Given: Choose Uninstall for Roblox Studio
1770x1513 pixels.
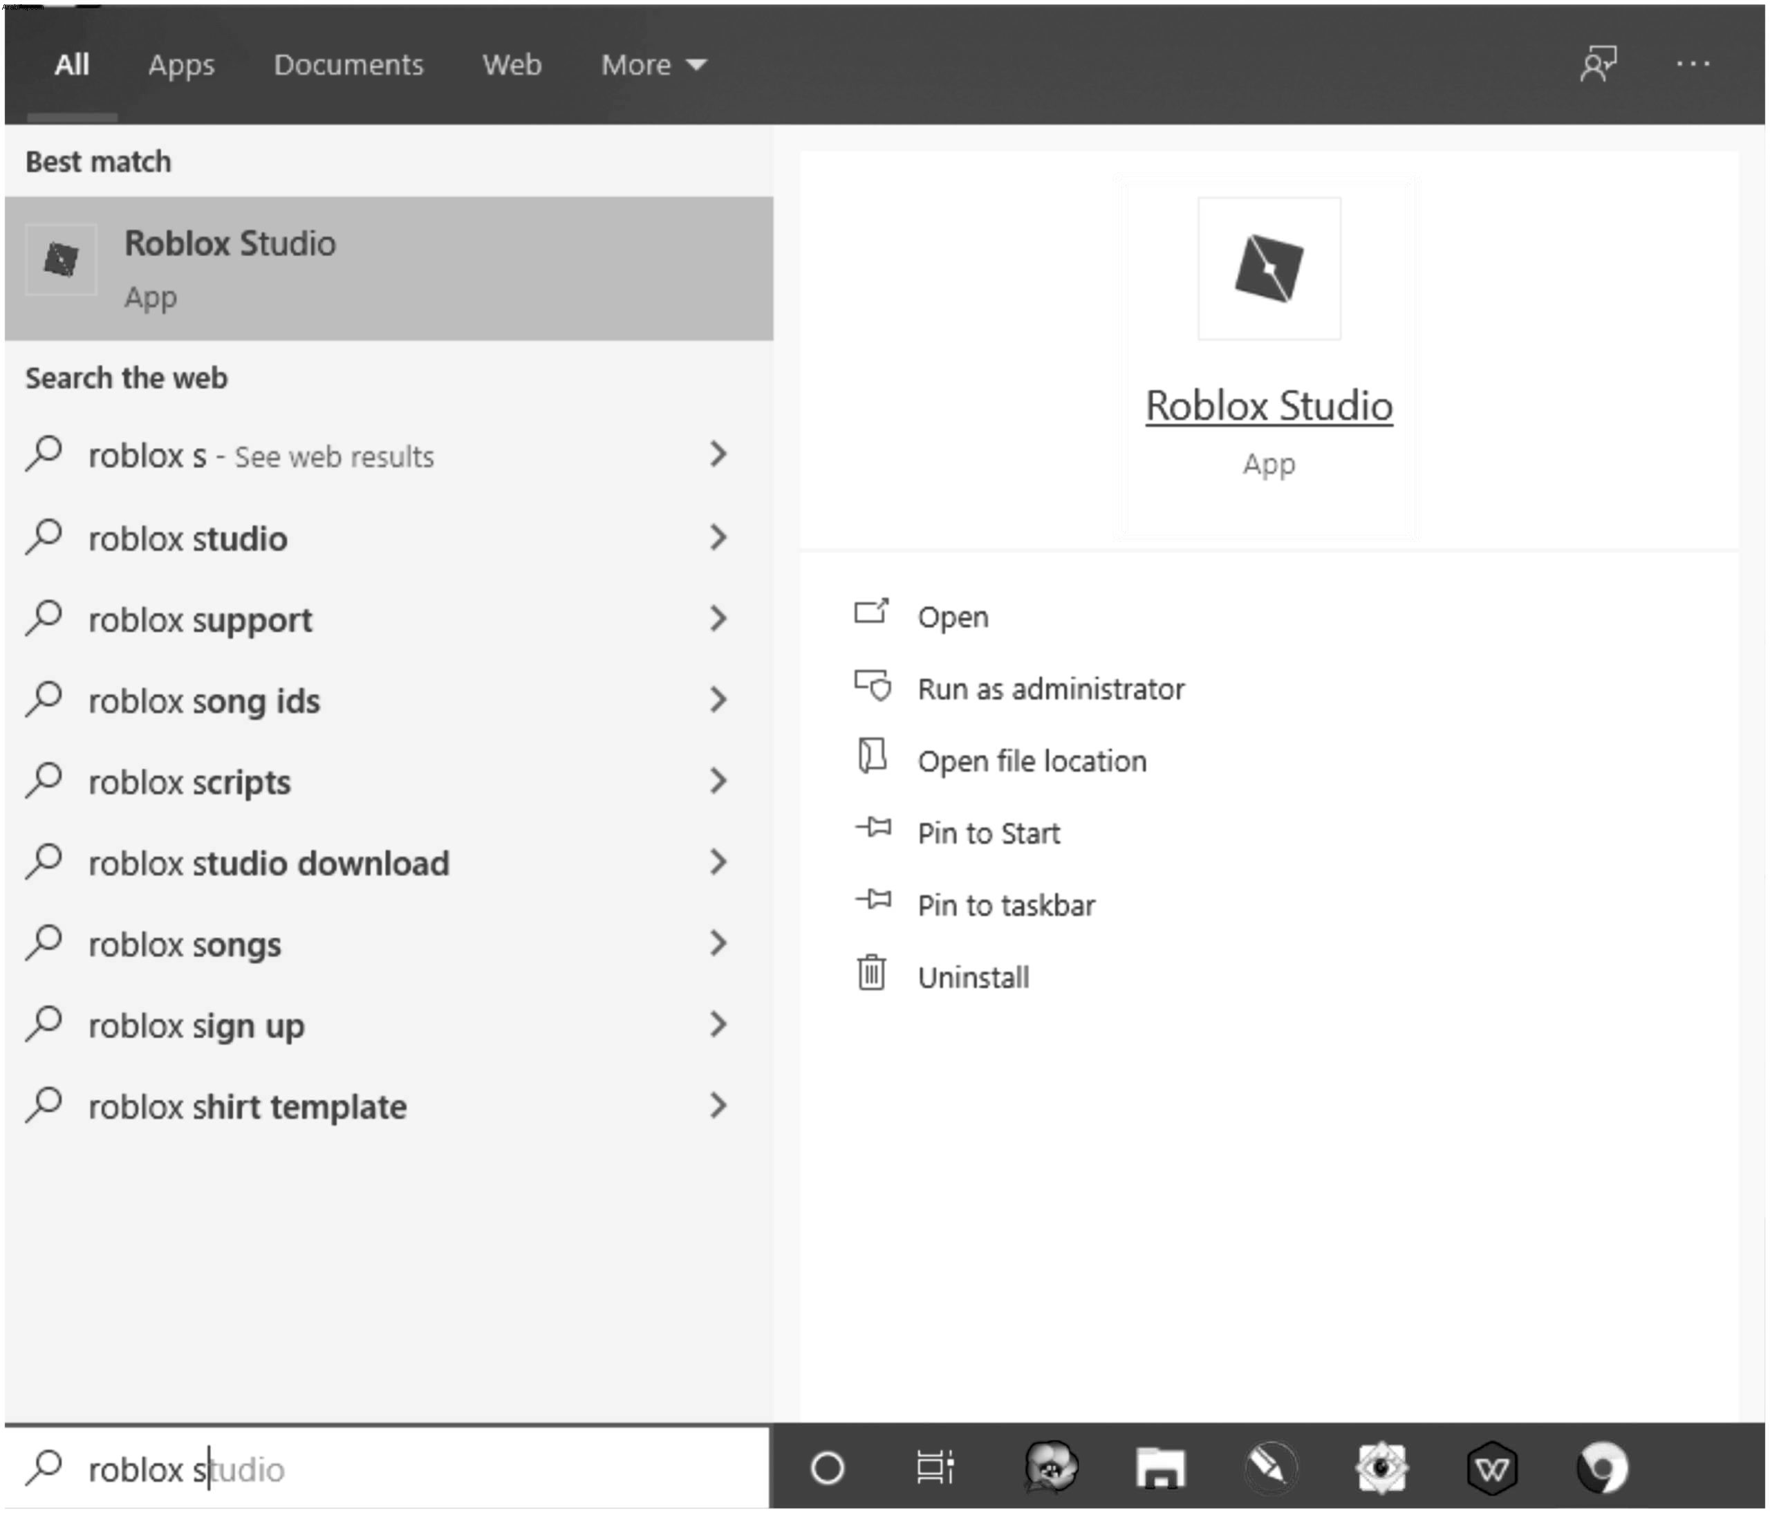Looking at the screenshot, I should pyautogui.click(x=973, y=977).
